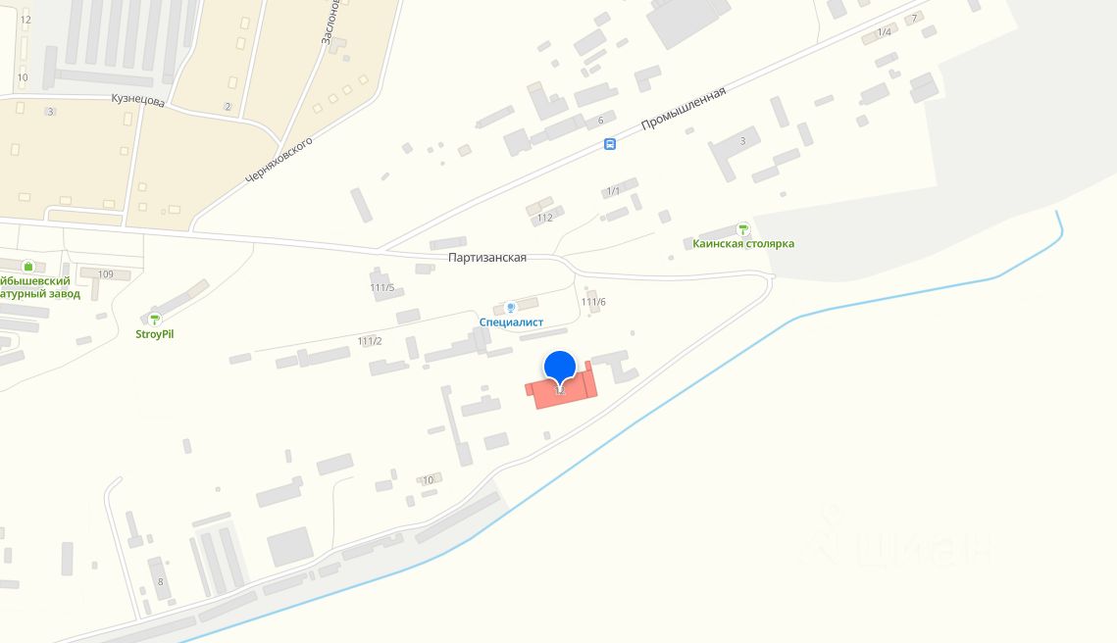Click the Специалист place label
Screen dimensions: 1117x643
click(x=511, y=322)
